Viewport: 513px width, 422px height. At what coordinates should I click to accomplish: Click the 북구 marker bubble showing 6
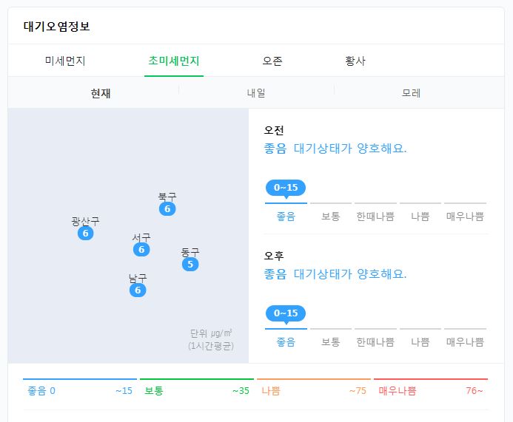(x=167, y=208)
